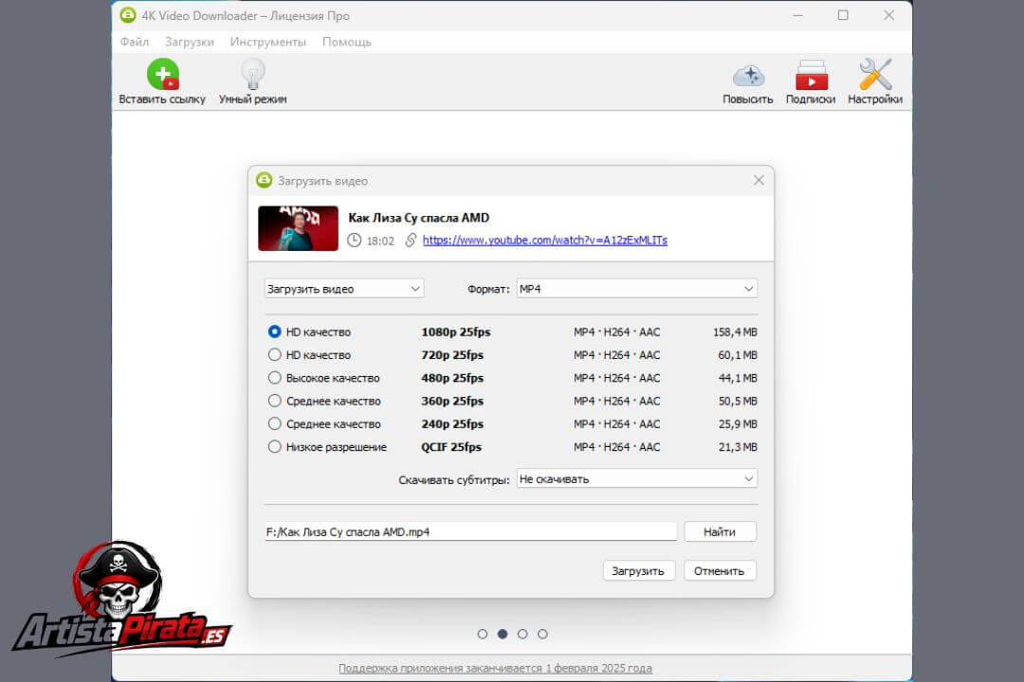Click the clock icon near 18:02
The image size is (1024, 682).
(354, 241)
